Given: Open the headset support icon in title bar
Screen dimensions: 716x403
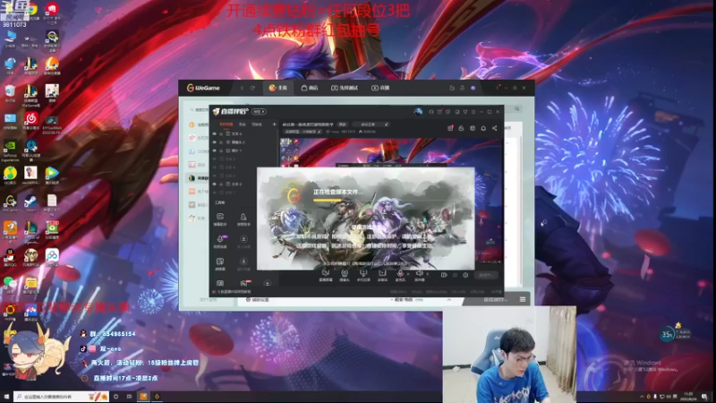Looking at the screenshot, I should pos(431,111).
